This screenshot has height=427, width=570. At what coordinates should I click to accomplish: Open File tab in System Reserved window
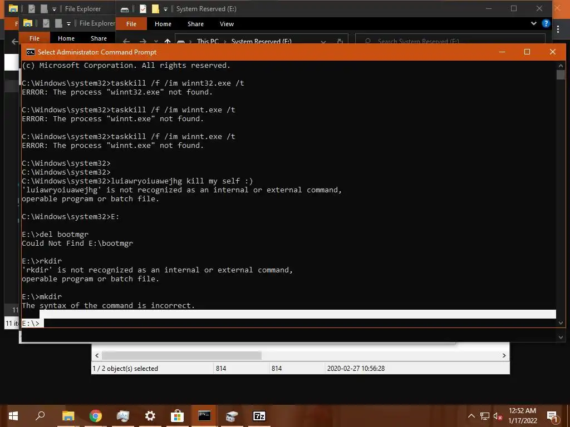point(131,24)
